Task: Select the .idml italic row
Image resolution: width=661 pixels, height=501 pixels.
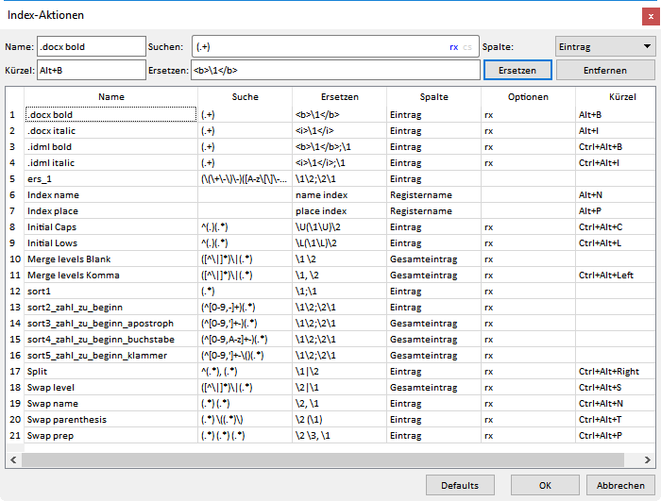Action: (x=51, y=162)
